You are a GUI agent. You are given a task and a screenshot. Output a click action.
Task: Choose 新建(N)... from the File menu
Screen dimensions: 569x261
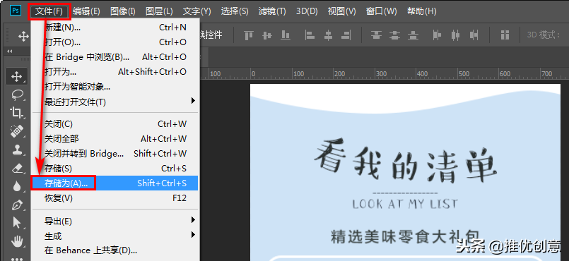pyautogui.click(x=115, y=27)
